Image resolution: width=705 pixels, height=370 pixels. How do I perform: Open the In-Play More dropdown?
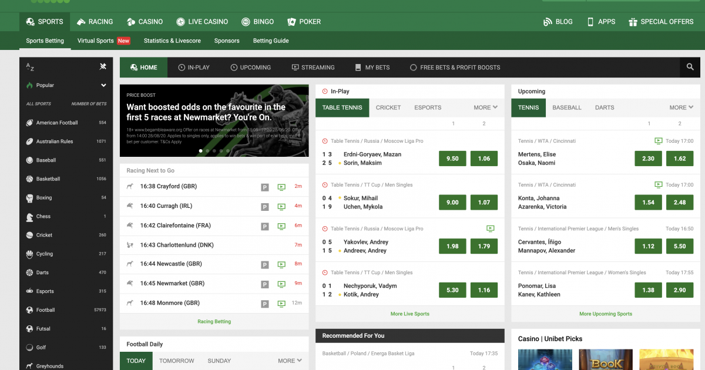[485, 107]
